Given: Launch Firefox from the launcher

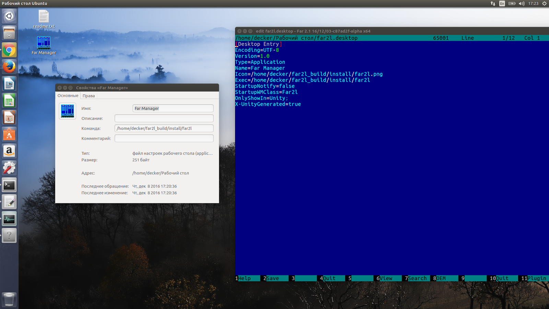Looking at the screenshot, I should click(9, 67).
